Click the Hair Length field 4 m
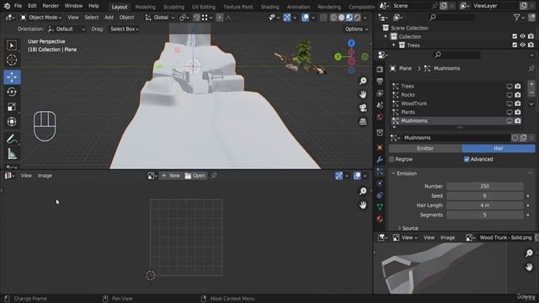 click(x=485, y=205)
